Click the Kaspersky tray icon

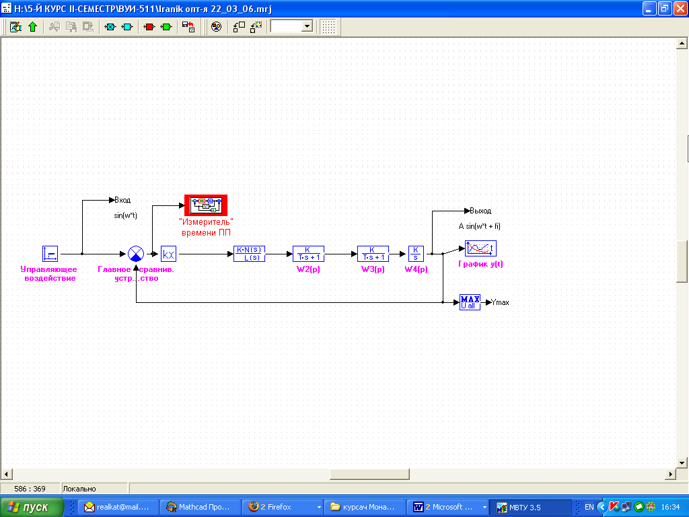tap(614, 508)
